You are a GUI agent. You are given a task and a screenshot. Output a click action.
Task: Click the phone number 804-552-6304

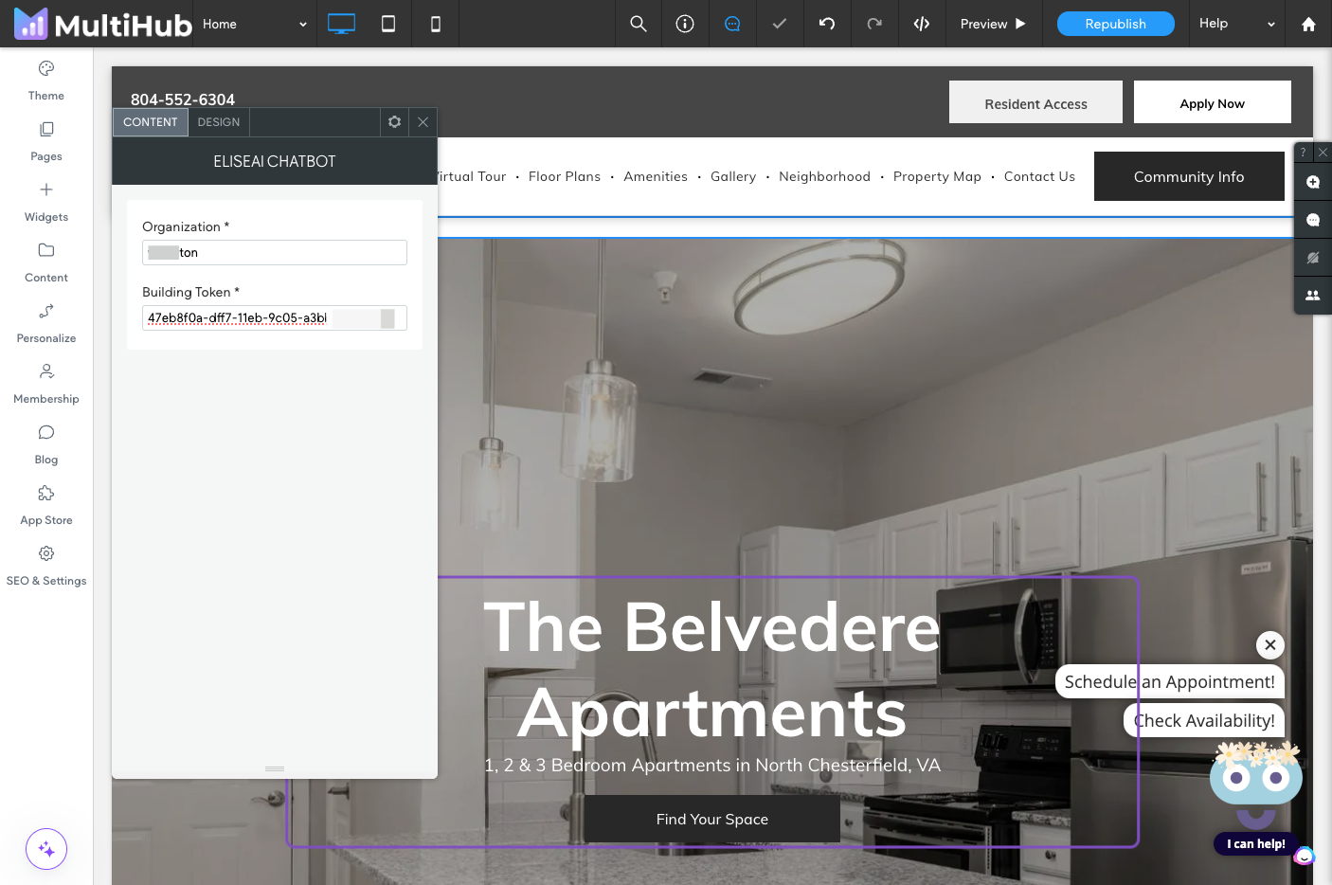coord(183,99)
